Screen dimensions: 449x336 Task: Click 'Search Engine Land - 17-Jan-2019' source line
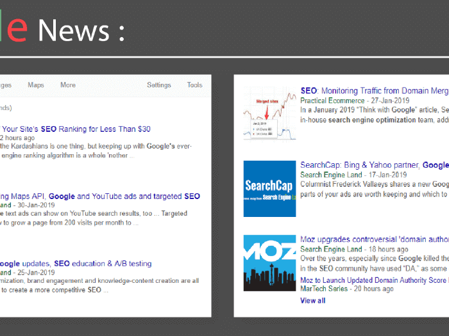click(x=353, y=175)
